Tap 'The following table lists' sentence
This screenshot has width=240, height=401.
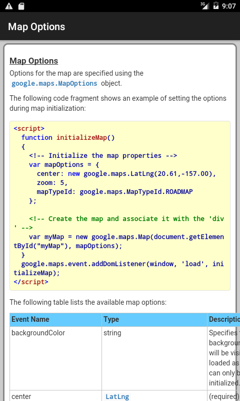point(88,302)
